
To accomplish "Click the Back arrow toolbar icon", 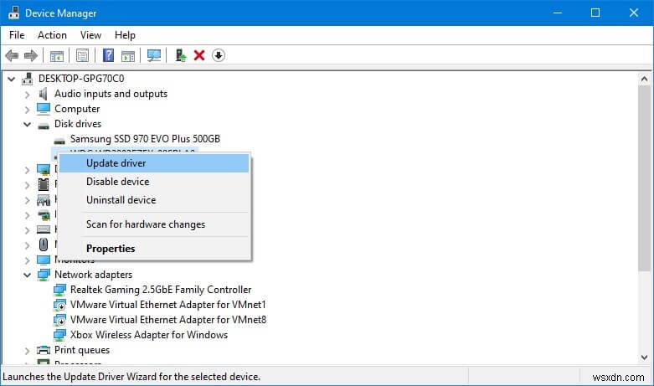I will [x=12, y=55].
